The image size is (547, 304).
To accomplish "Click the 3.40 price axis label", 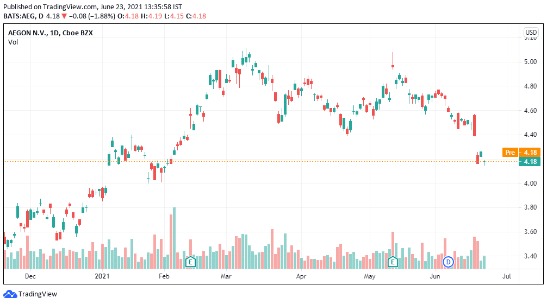I will coord(530,256).
